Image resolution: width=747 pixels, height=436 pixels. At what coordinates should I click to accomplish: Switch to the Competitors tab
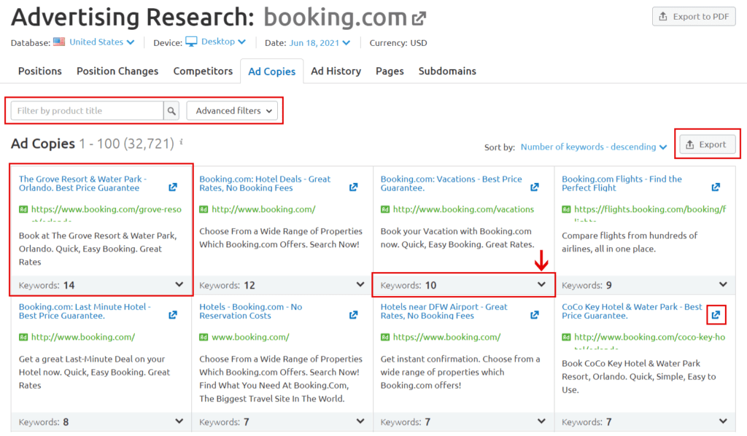click(203, 71)
